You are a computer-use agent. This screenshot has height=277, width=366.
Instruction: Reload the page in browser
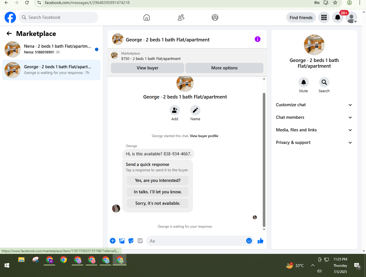coord(27,3)
